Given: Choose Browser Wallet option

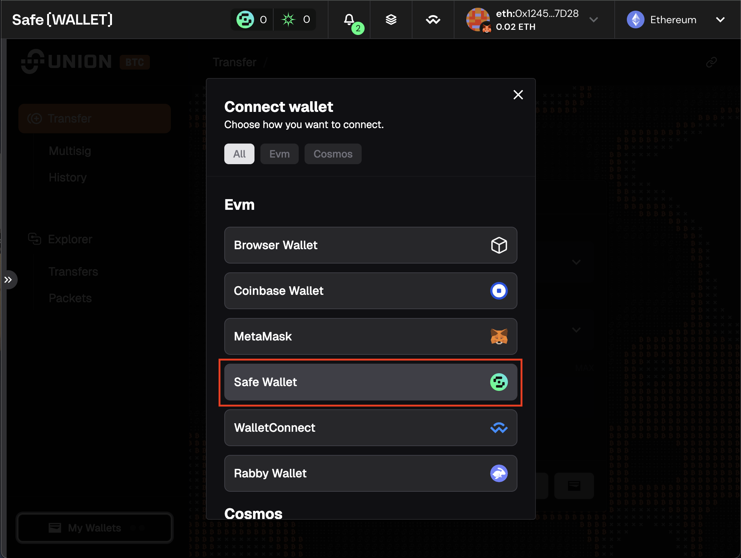Looking at the screenshot, I should coord(370,245).
